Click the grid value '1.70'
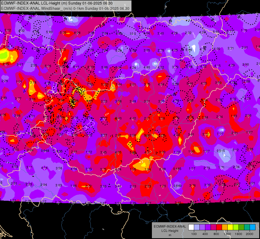 [244, 31]
